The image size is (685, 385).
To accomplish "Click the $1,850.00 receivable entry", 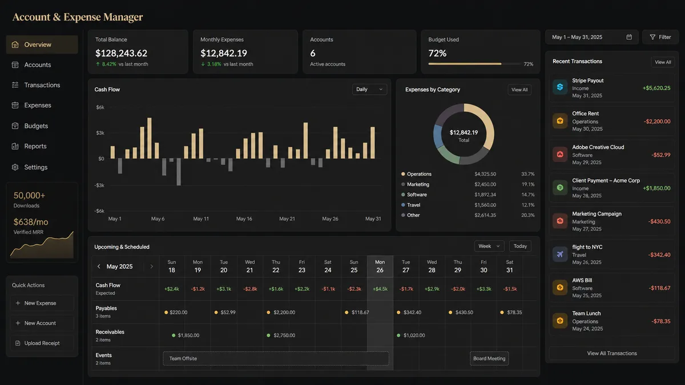I will [x=186, y=335].
